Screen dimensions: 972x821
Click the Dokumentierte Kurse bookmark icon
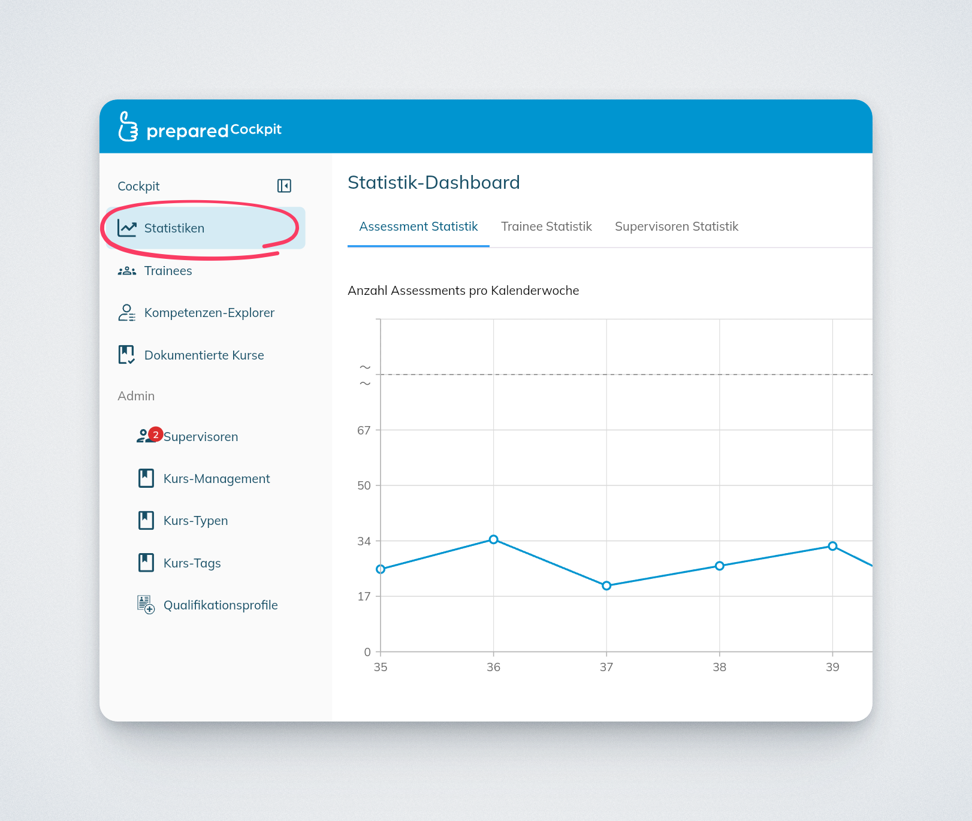coord(126,355)
